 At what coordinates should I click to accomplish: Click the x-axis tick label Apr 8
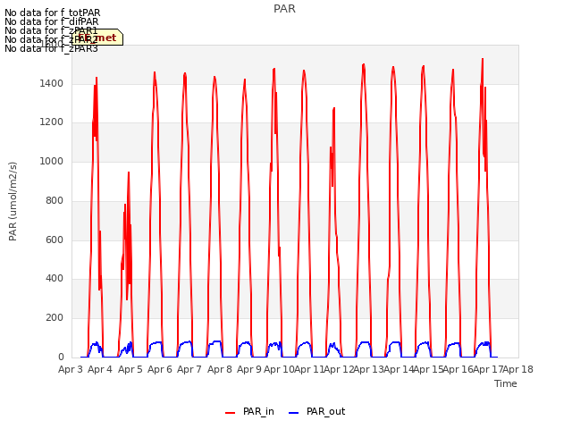(x=220, y=369)
